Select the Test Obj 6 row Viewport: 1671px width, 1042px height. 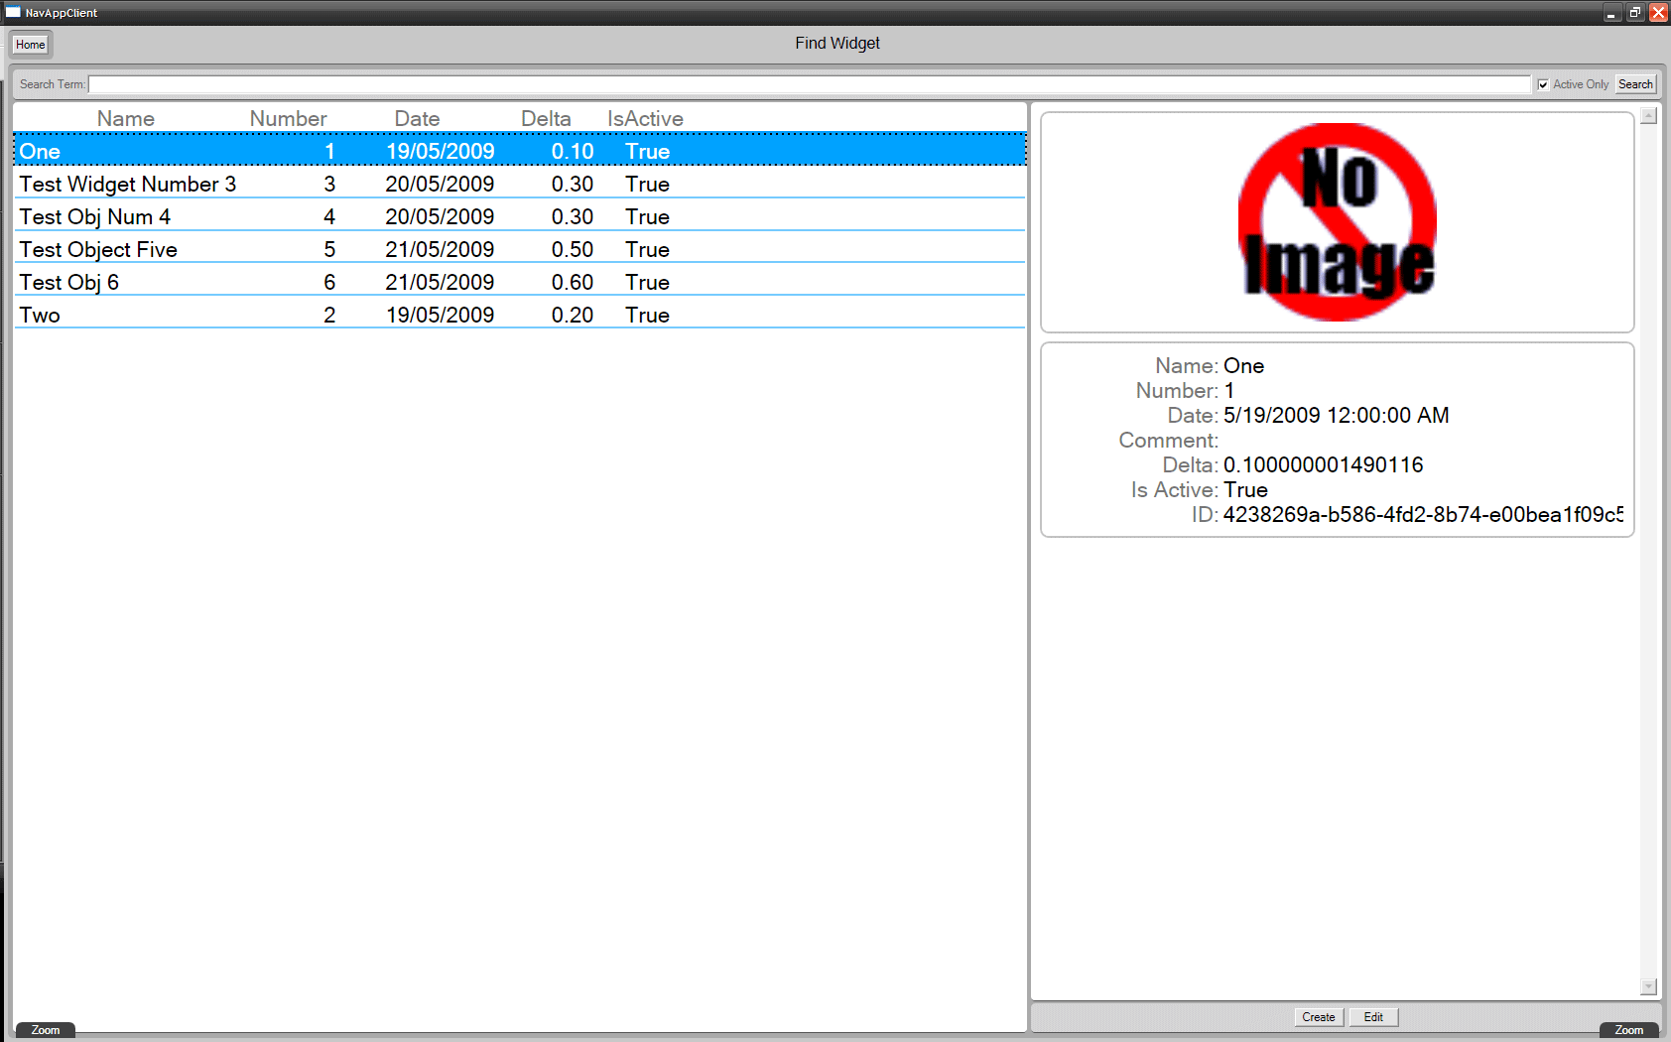[x=69, y=283]
